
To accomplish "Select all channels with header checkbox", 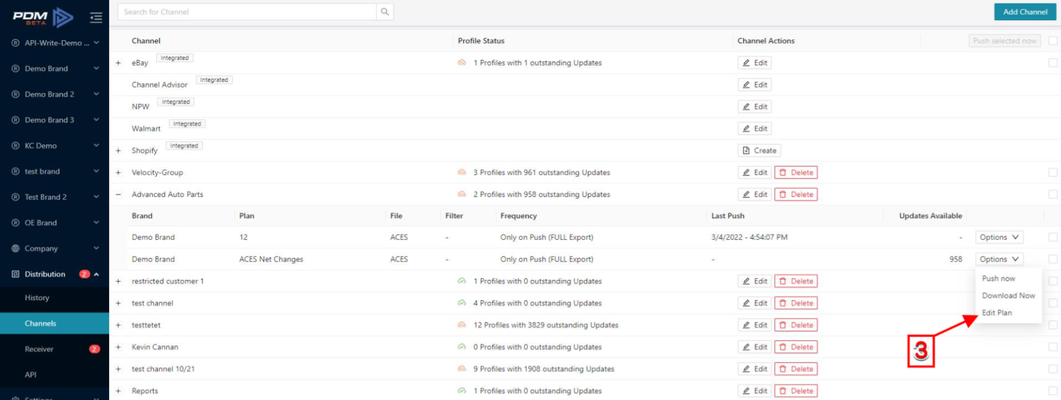I will (1053, 41).
